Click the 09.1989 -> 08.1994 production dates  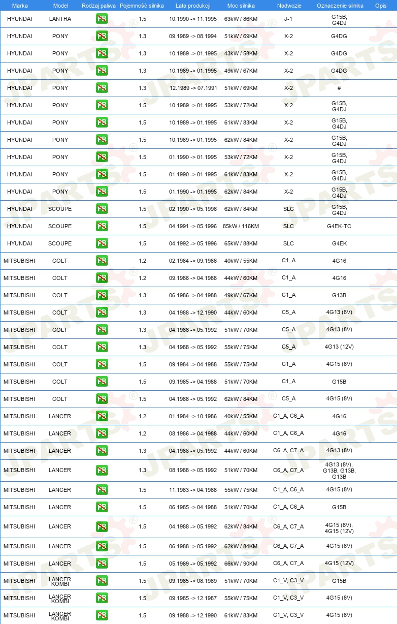pyautogui.click(x=193, y=37)
